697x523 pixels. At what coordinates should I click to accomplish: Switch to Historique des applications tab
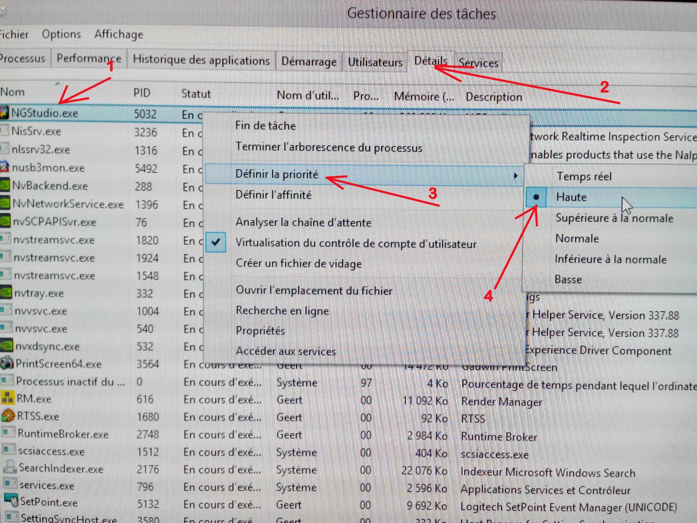point(201,61)
